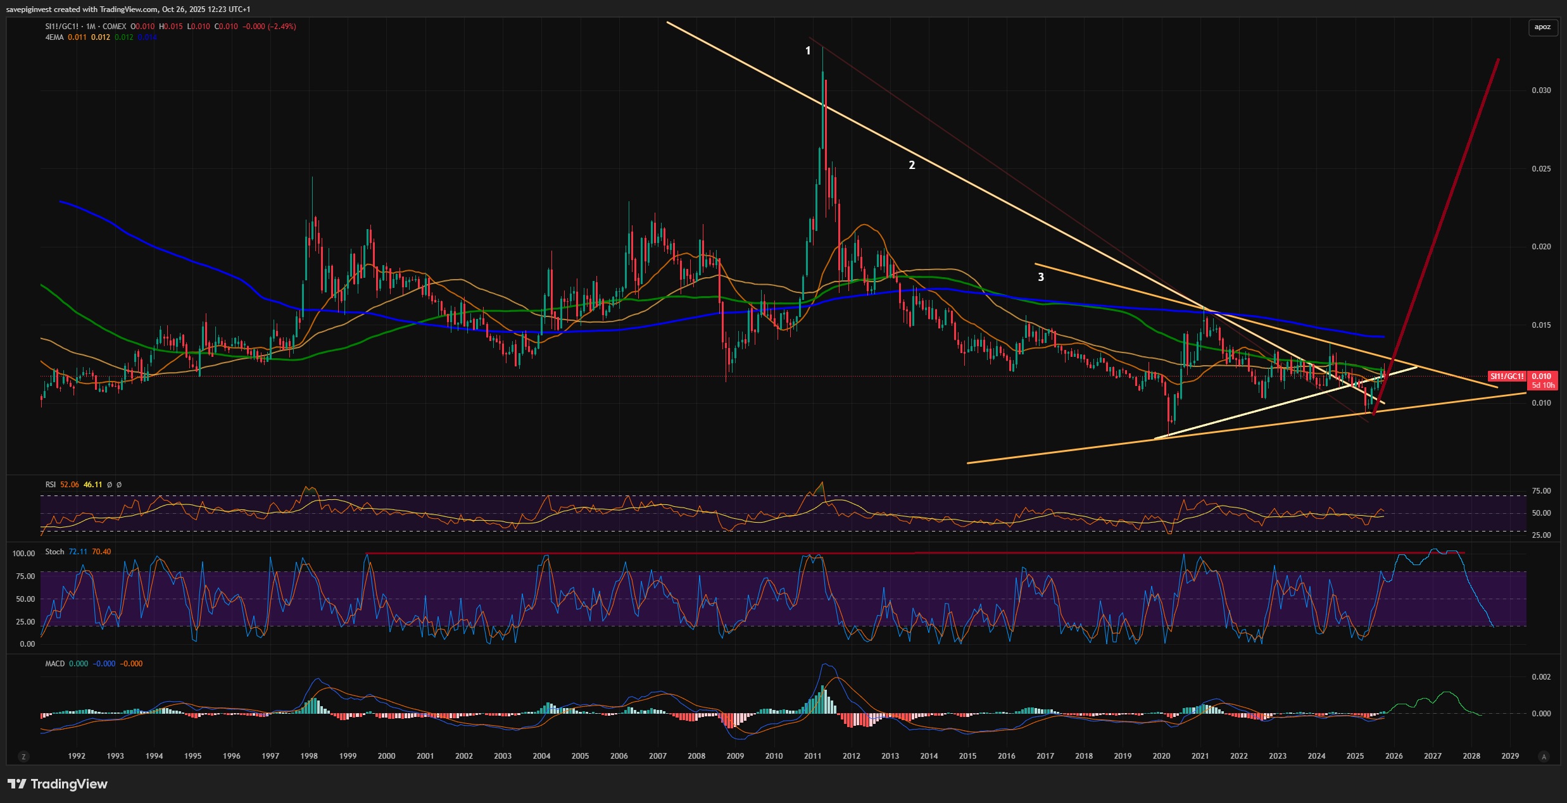Click the SI1!/GC1! symbol title in legend

pyautogui.click(x=62, y=27)
